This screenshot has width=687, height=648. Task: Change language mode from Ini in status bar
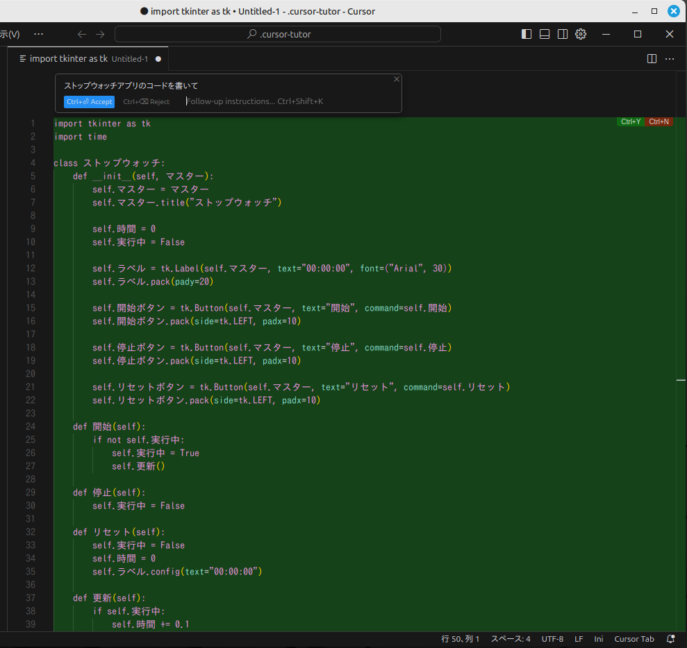click(x=598, y=639)
